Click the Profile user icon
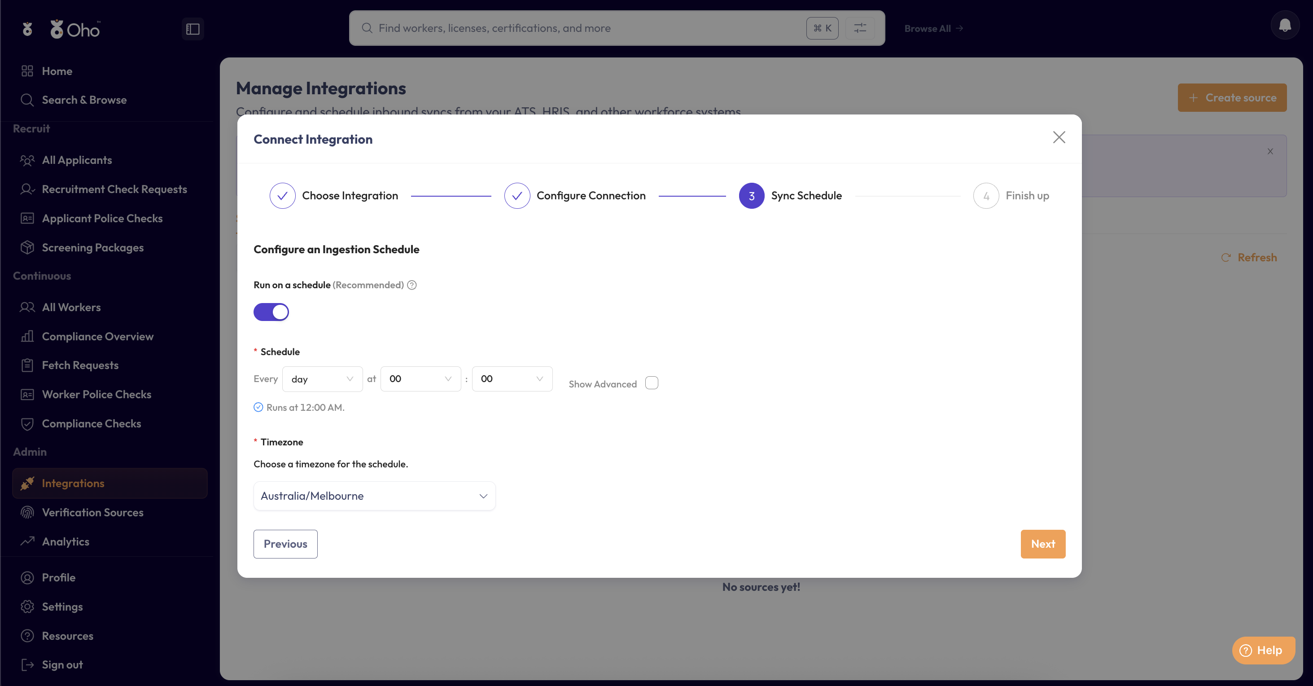This screenshot has width=1313, height=686. (x=27, y=577)
